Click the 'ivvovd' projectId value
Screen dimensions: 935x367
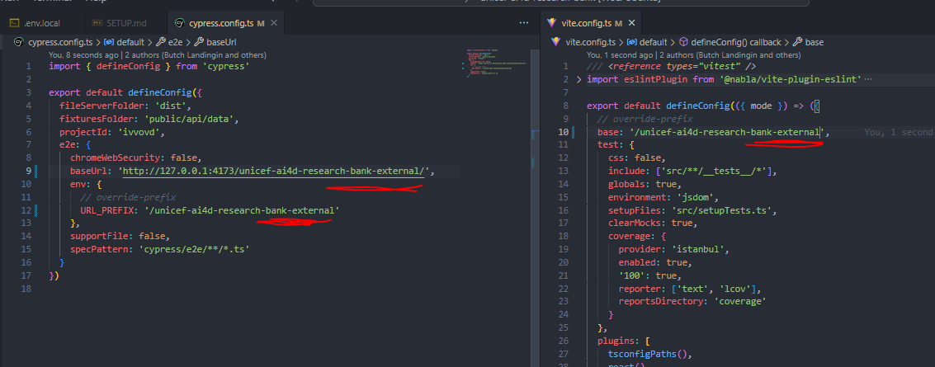(x=138, y=132)
